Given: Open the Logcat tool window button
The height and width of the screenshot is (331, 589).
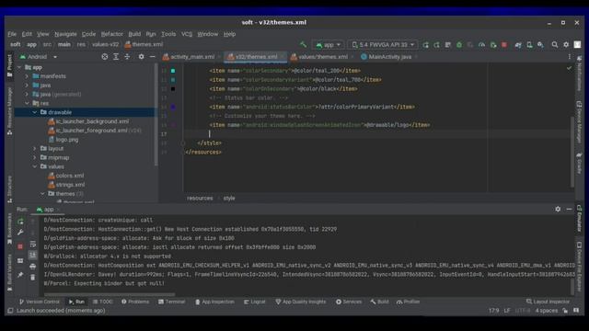Looking at the screenshot, I should [255, 302].
